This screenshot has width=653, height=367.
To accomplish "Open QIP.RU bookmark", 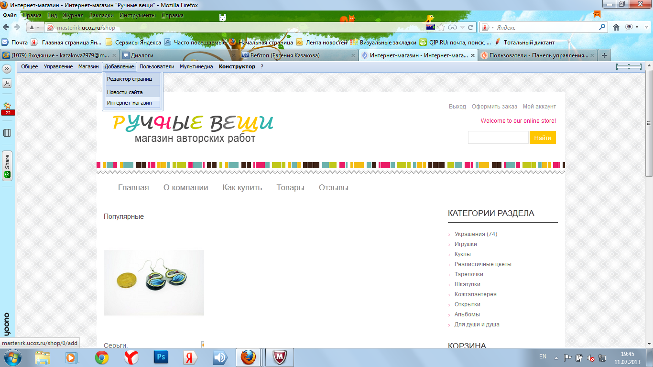I will [x=455, y=42].
